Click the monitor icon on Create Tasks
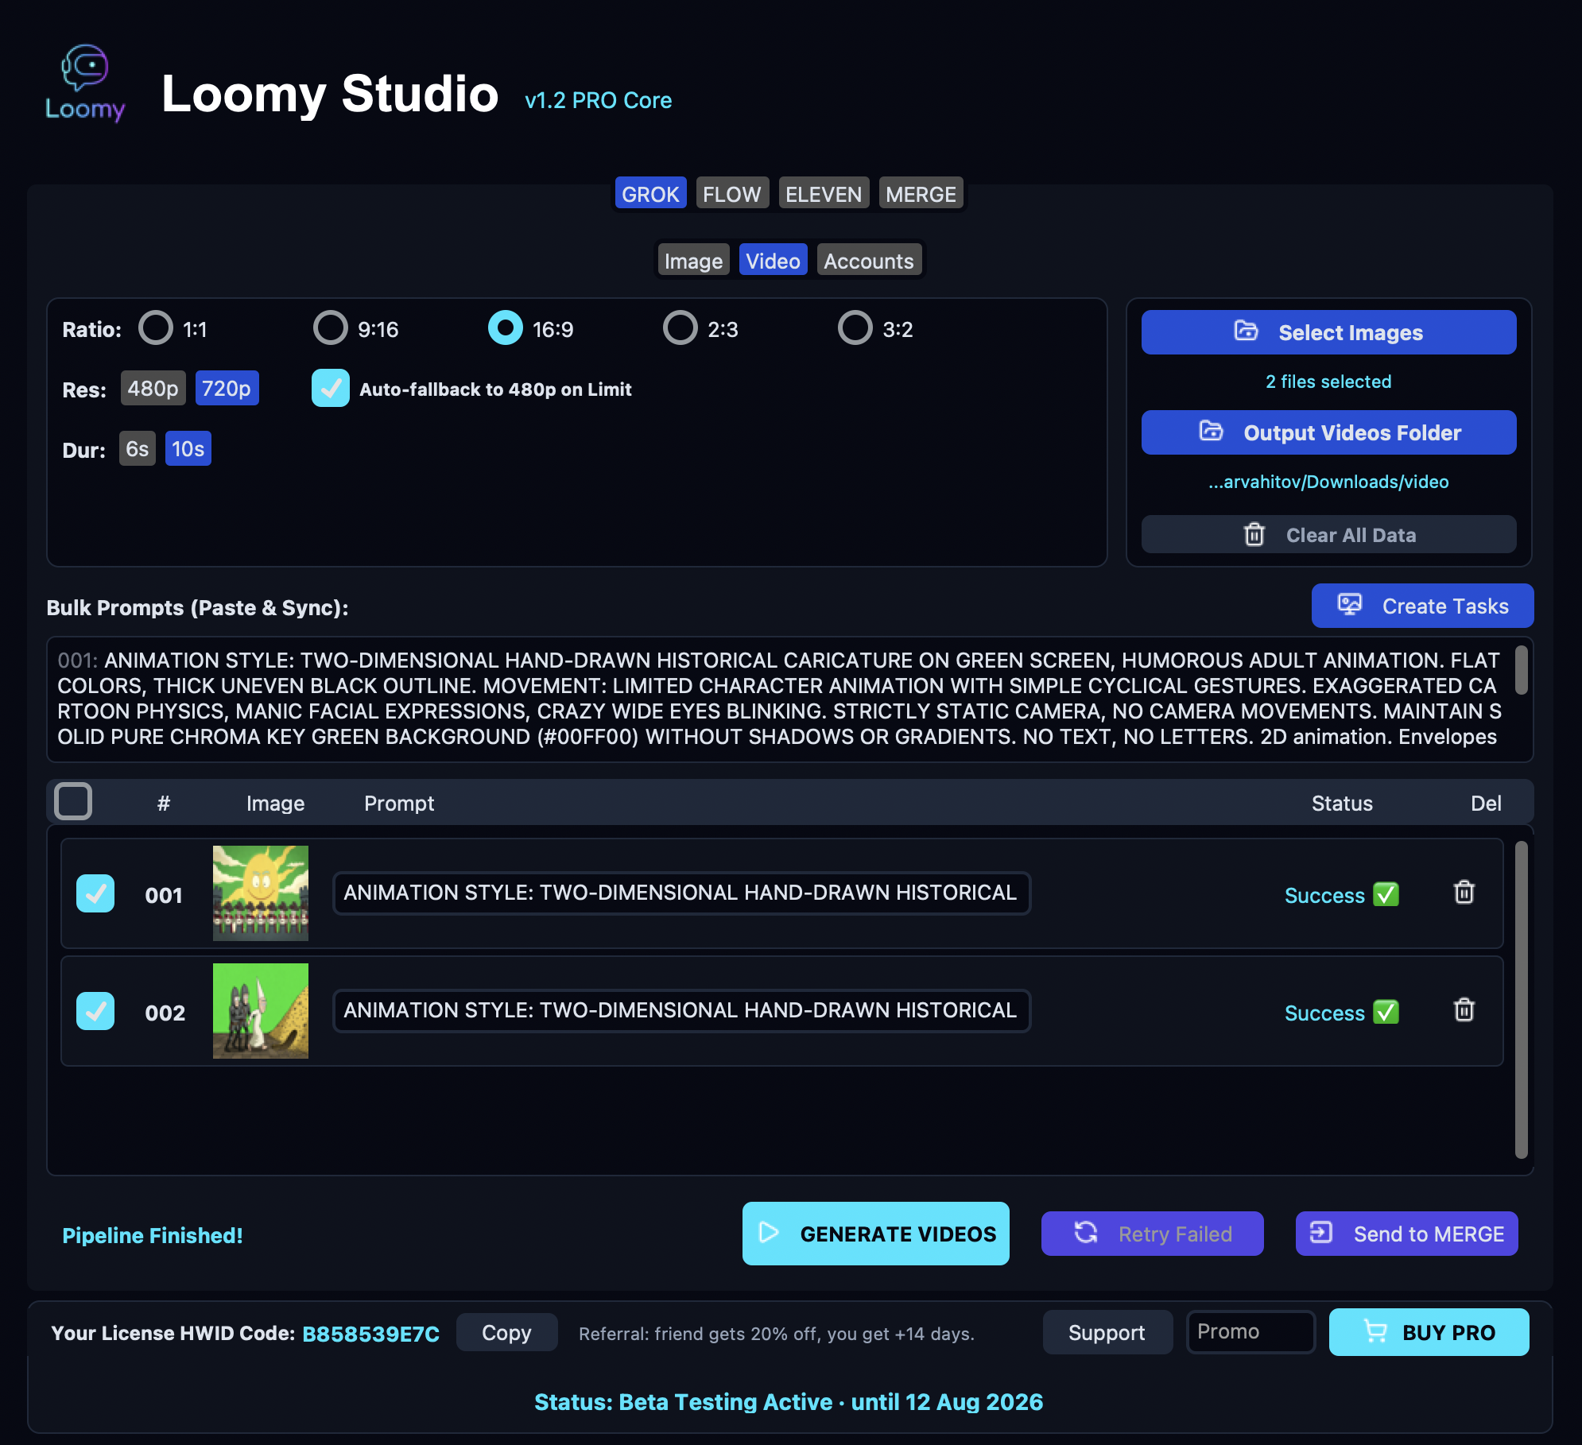Viewport: 1582px width, 1445px height. [x=1349, y=605]
